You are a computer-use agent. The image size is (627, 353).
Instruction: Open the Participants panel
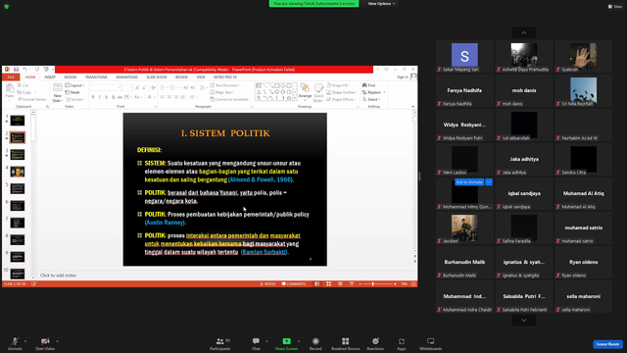[220, 343]
